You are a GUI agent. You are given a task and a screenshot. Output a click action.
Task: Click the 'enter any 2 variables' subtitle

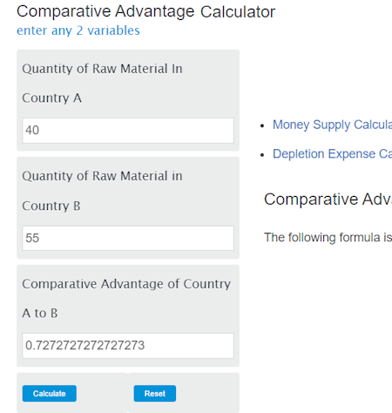[x=78, y=30]
